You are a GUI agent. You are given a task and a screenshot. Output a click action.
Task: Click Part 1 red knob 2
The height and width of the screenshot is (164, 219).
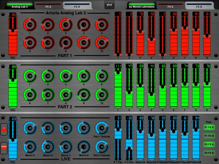point(48,25)
